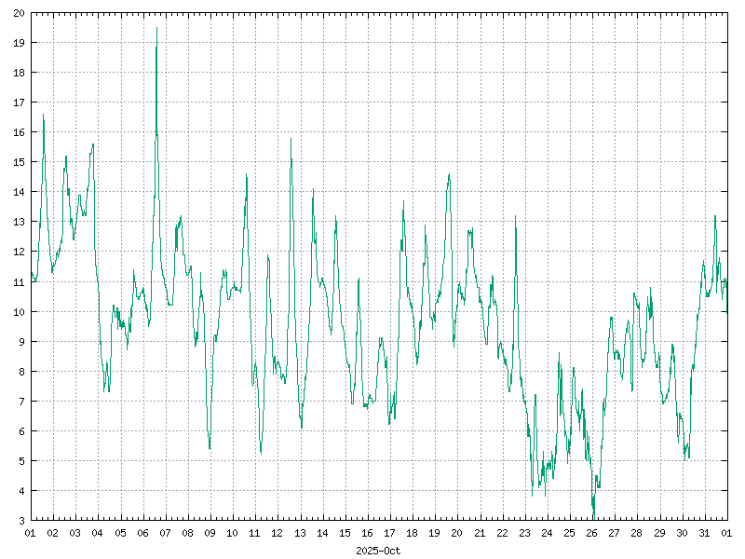Select the bottom-right corner of the chart frame

727,519
